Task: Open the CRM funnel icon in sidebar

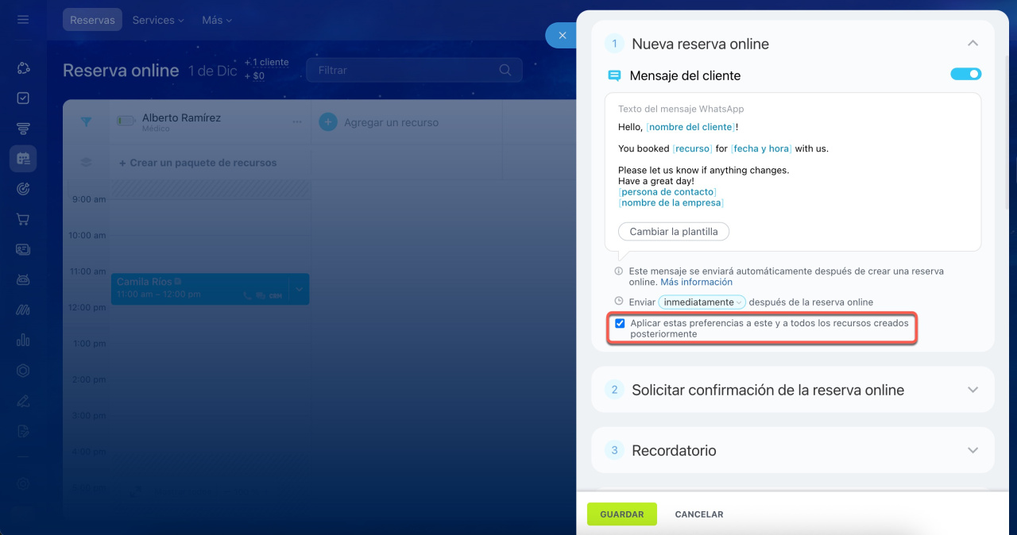Action: coord(23,129)
